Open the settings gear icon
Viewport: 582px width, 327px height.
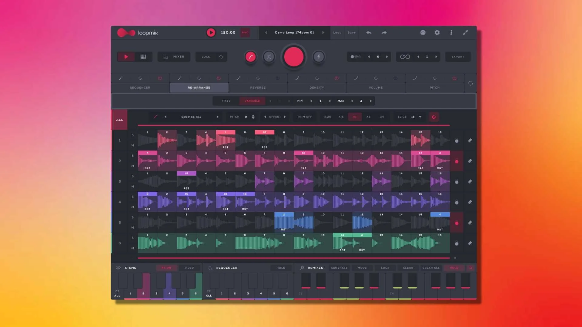[437, 32]
